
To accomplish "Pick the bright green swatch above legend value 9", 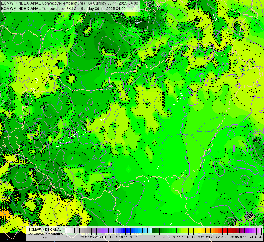I will coord(173,230).
